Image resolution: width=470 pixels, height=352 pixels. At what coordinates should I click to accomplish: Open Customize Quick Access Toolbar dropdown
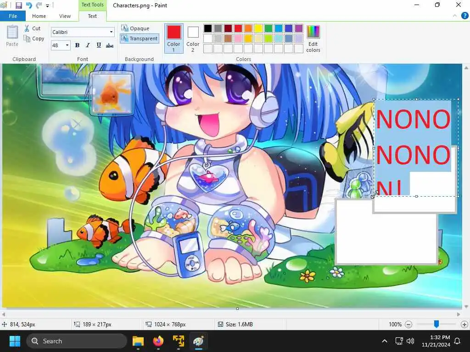pyautogui.click(x=47, y=5)
